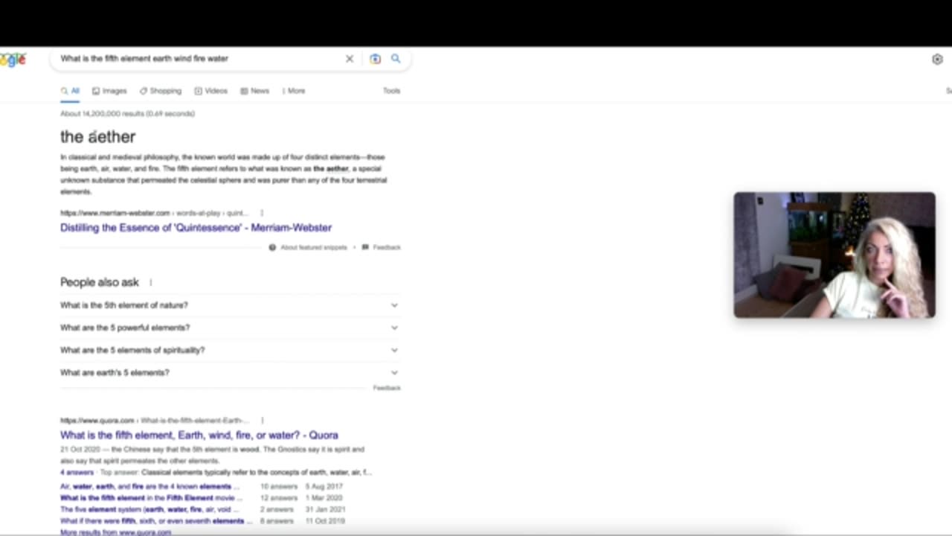Open the search Tools button

pyautogui.click(x=391, y=91)
